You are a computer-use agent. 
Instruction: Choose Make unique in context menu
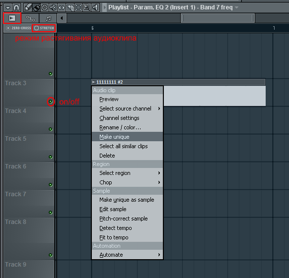tap(127, 137)
